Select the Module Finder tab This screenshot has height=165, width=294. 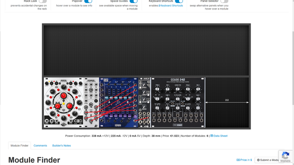[19, 146]
